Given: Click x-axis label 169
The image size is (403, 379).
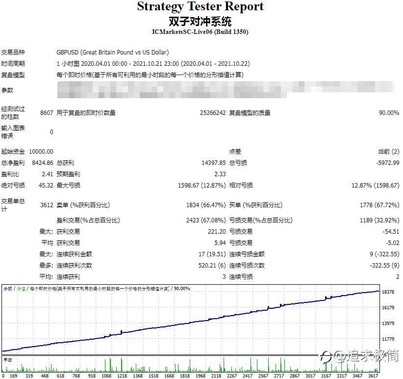Looking at the screenshot, I should pos(13,376).
